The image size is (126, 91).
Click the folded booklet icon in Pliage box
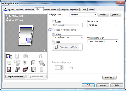coord(56,47)
